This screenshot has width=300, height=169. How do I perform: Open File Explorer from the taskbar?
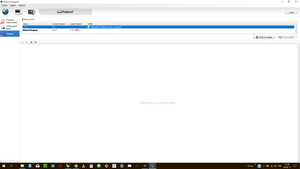[x=22, y=166]
